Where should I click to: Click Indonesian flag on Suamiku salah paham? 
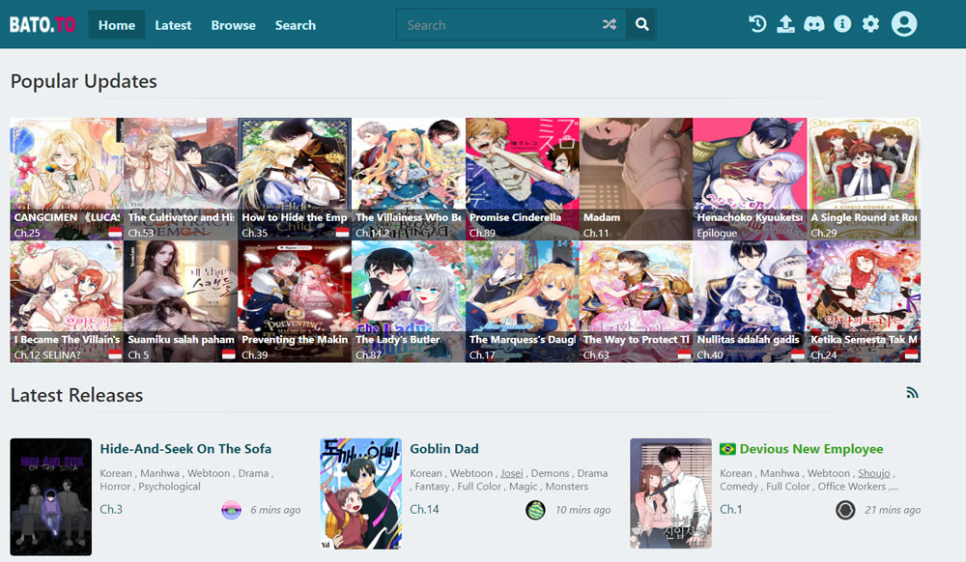coord(229,354)
